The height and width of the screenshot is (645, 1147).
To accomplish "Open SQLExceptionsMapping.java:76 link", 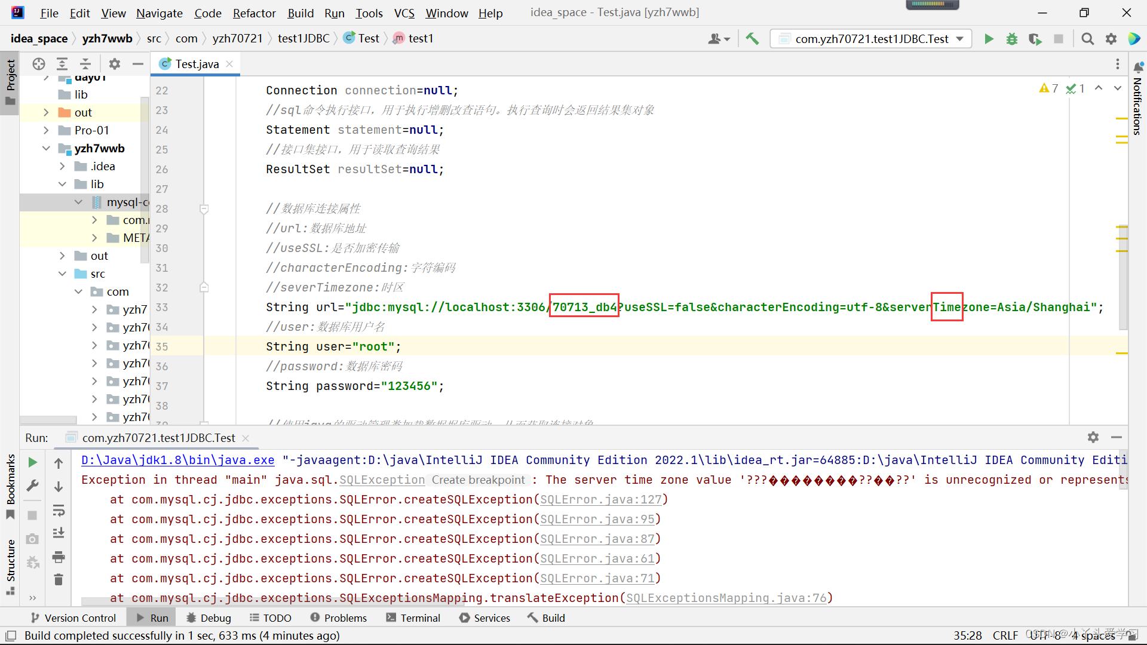I will (726, 598).
